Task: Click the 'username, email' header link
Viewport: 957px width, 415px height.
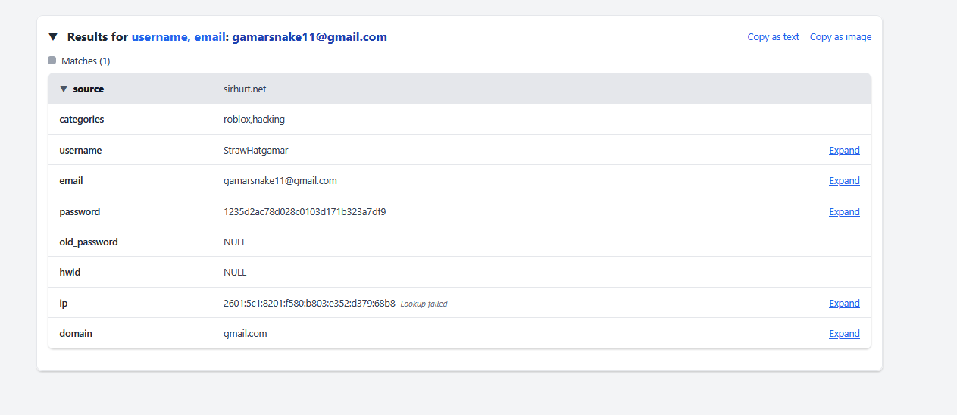Action: (178, 37)
